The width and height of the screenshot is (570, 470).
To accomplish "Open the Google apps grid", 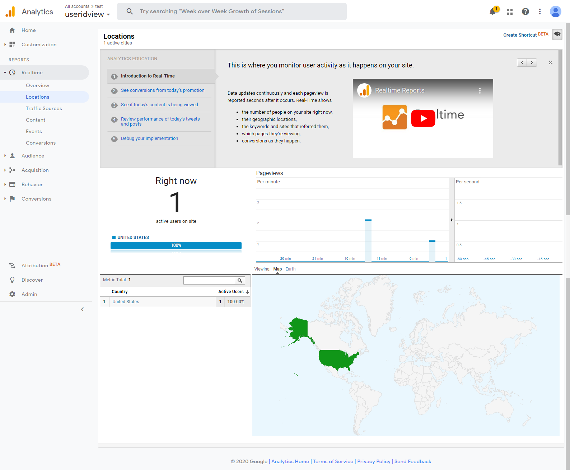I will [509, 11].
